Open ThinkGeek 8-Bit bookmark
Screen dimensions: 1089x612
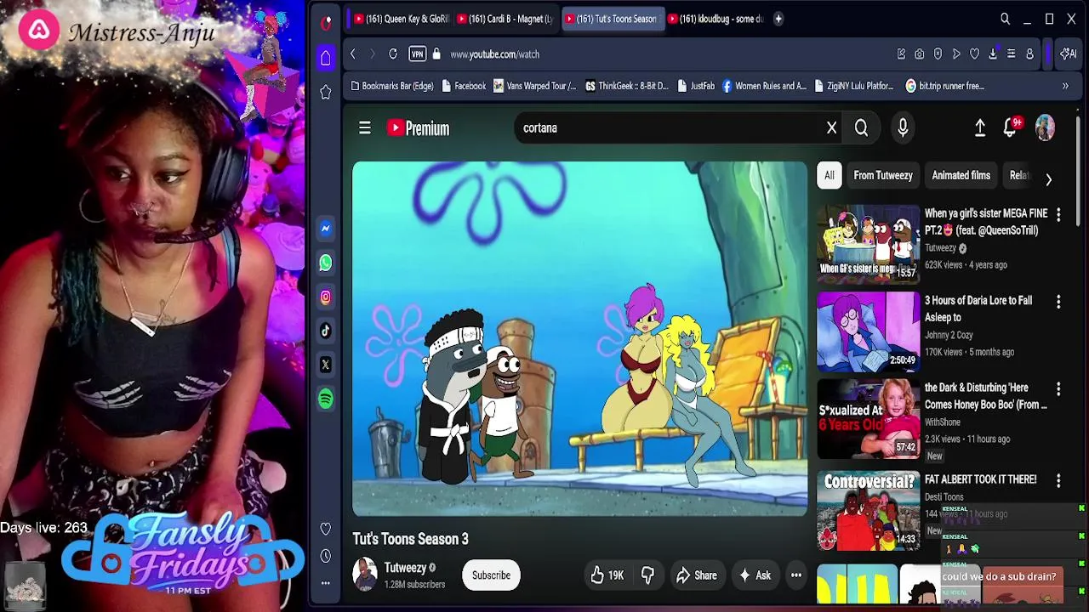click(x=627, y=86)
